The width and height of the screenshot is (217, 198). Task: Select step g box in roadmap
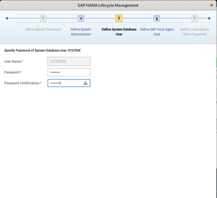[x=157, y=18]
